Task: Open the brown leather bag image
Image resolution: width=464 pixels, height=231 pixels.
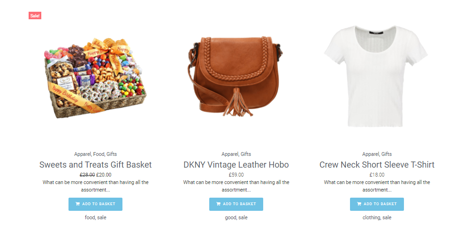Action: tap(236, 77)
